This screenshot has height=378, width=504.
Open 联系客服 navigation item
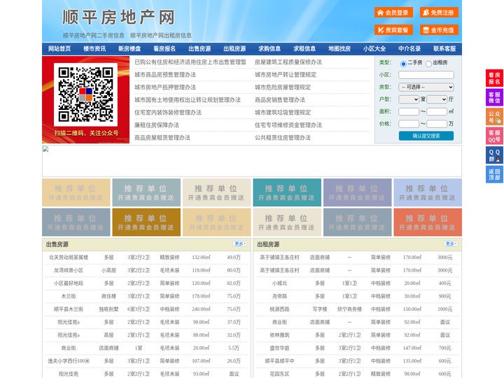click(x=444, y=49)
